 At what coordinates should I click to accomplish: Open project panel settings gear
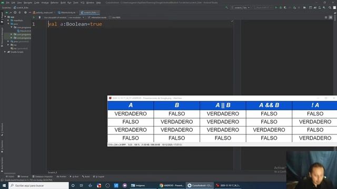click(25, 13)
